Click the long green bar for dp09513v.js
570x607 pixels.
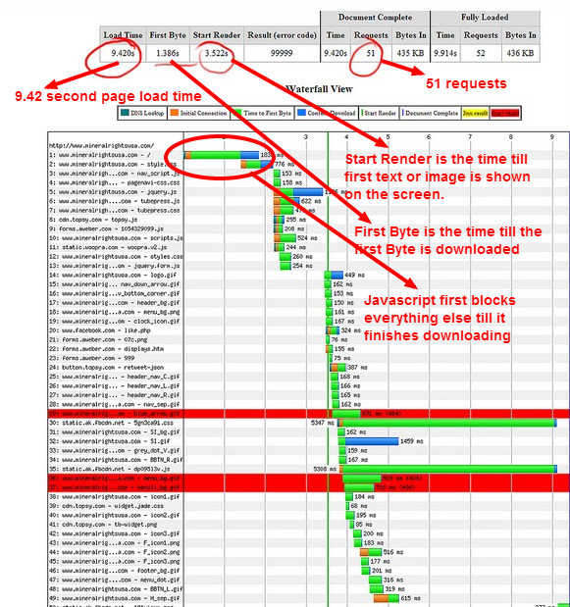tap(448, 469)
